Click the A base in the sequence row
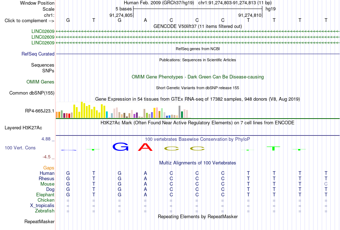 145,20
